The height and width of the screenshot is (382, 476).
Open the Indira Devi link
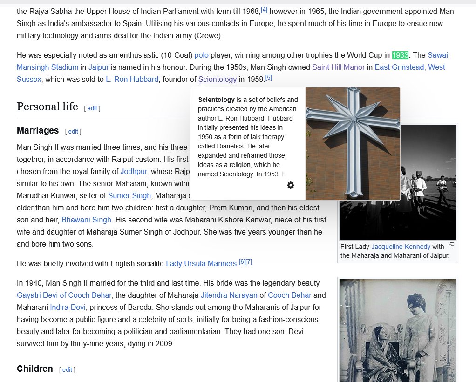[68, 308]
